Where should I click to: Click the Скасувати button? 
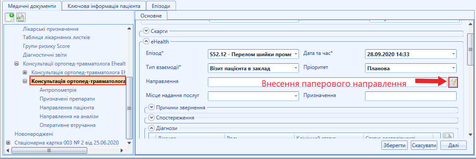click(x=424, y=145)
